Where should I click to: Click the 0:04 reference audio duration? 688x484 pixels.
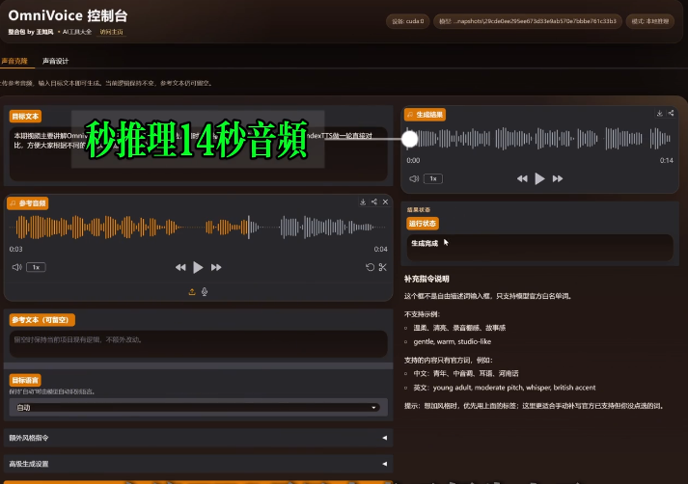click(380, 249)
